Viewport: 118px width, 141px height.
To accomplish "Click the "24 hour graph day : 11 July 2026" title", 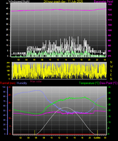I will pos(63,2).
